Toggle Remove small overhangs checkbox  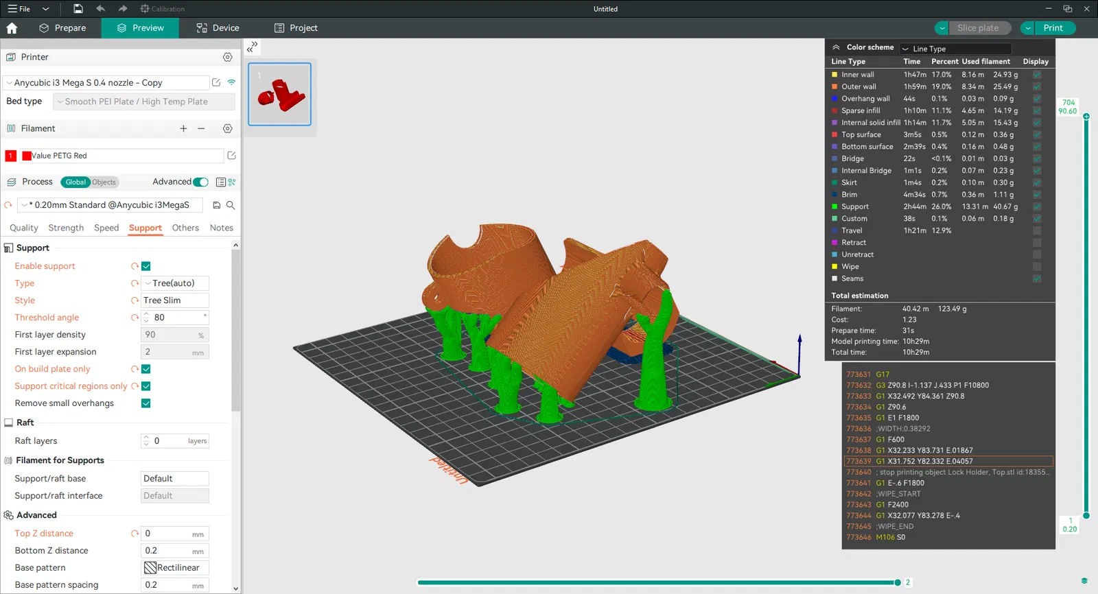(x=146, y=403)
